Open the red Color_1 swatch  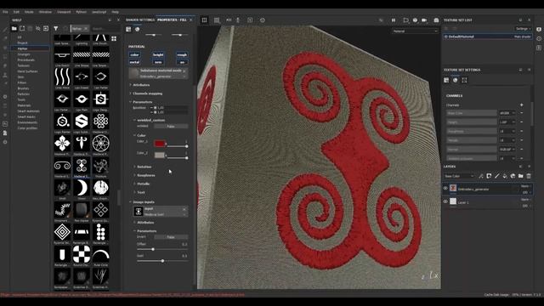pos(160,144)
